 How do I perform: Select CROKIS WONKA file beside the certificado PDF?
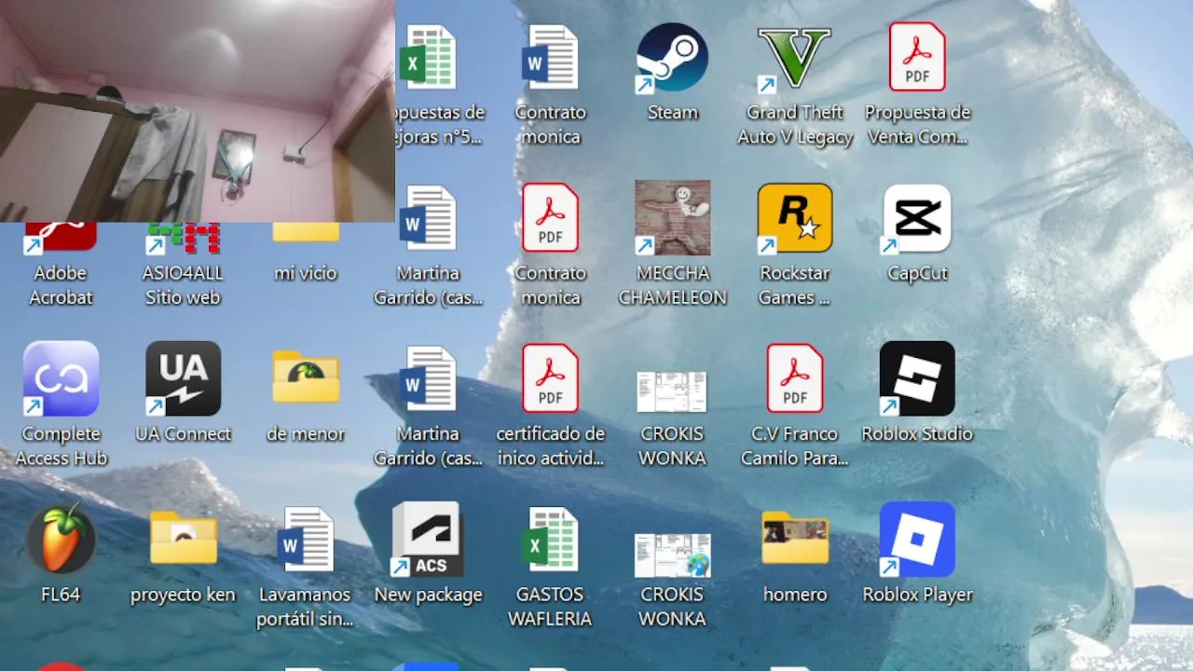click(672, 391)
